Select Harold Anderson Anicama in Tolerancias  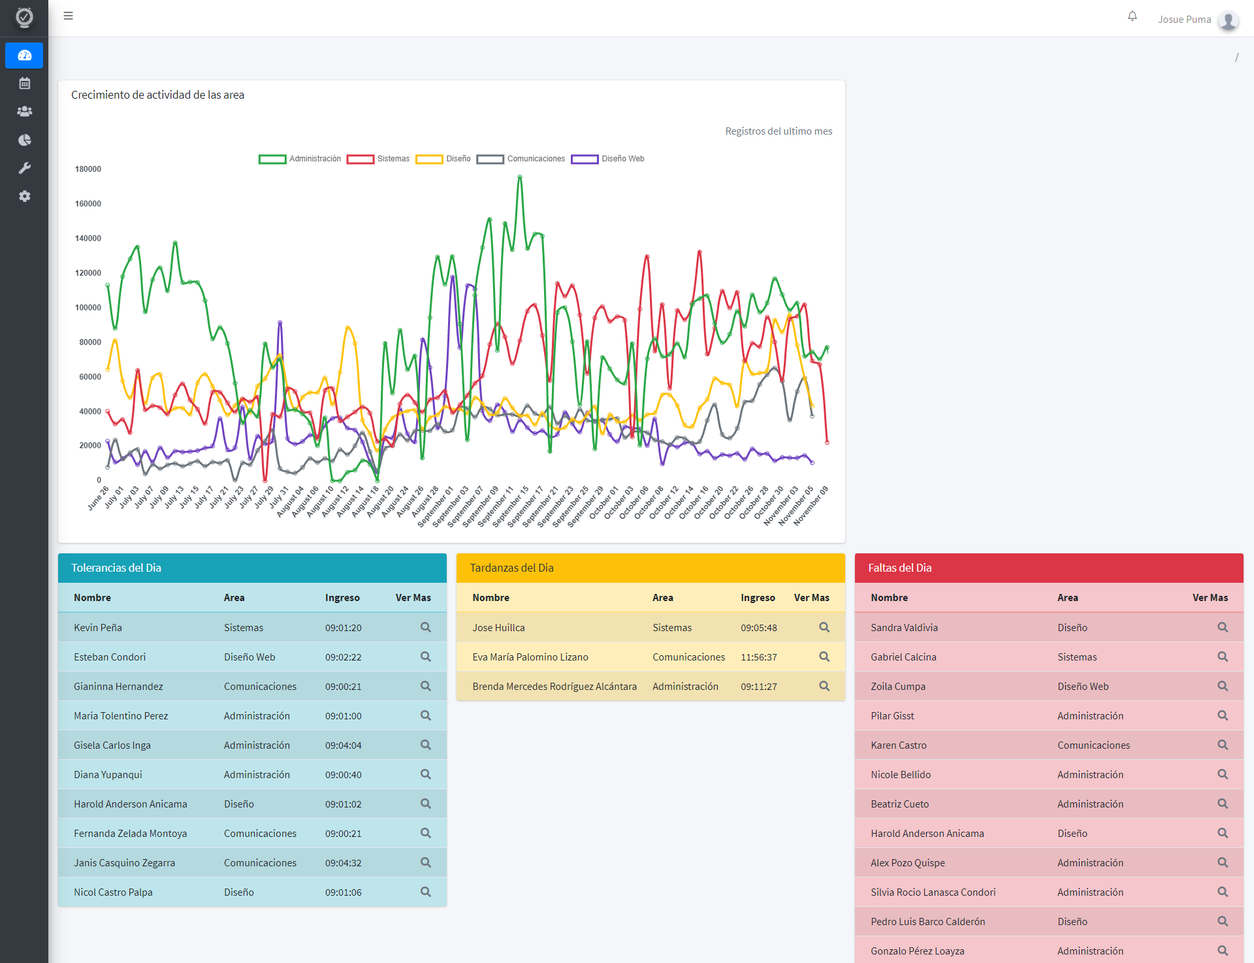[x=131, y=804]
